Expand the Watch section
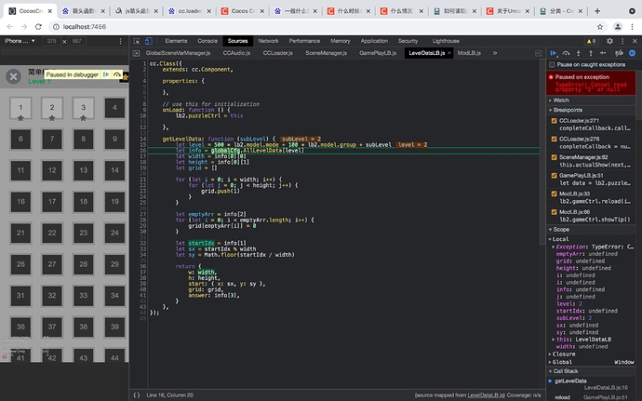The height and width of the screenshot is (401, 642). (561, 100)
